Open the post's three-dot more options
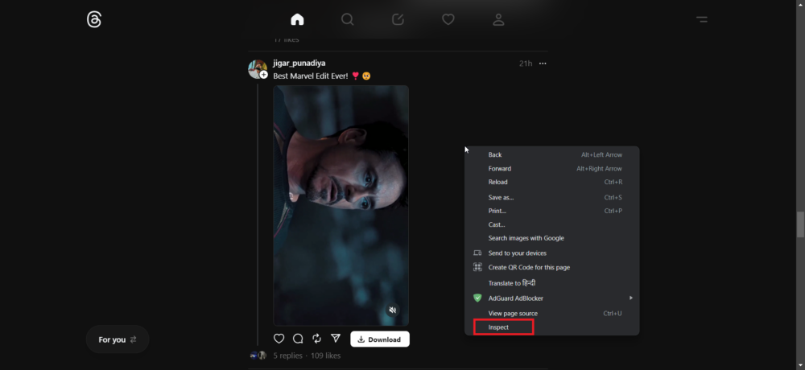This screenshot has height=370, width=805. pyautogui.click(x=543, y=64)
